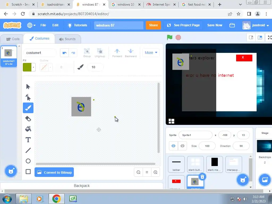Switch to the Costumes tab
This screenshot has width=272, height=204.
coord(39,39)
